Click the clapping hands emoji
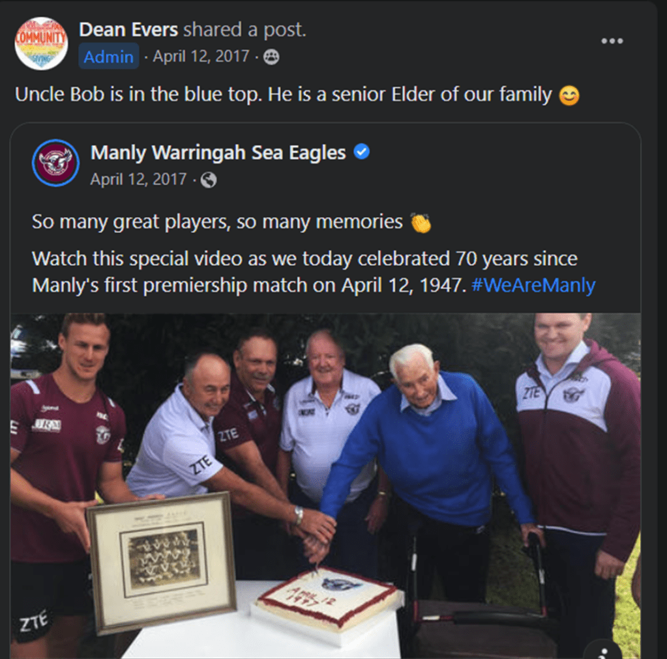Screen dimensions: 667x659 click(x=421, y=222)
